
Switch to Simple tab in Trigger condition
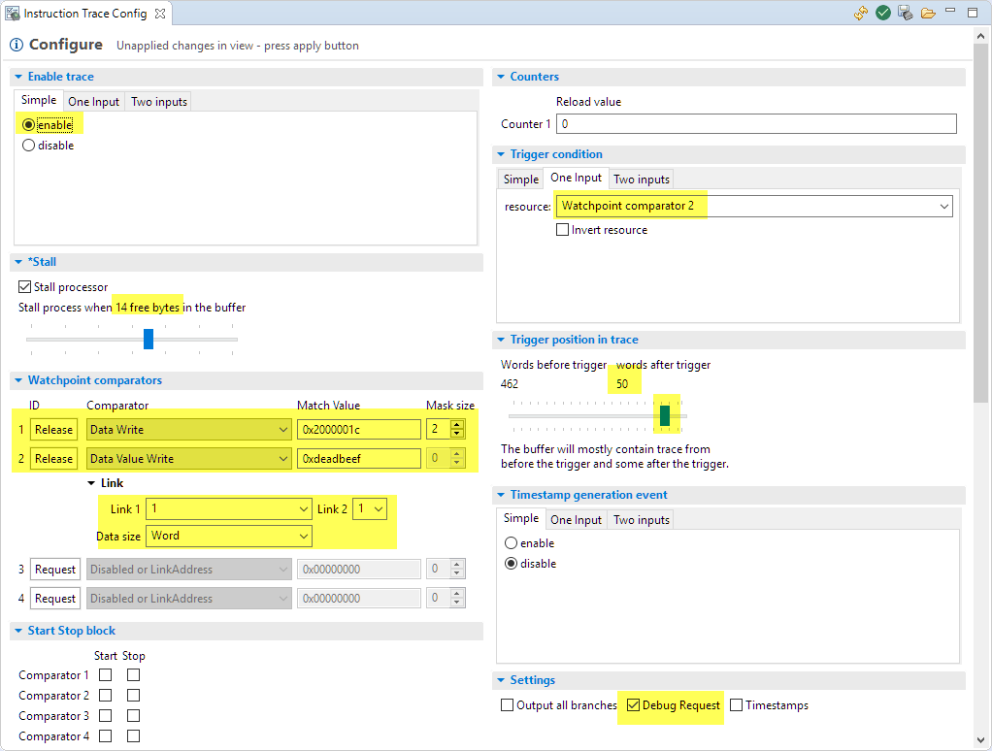[520, 180]
